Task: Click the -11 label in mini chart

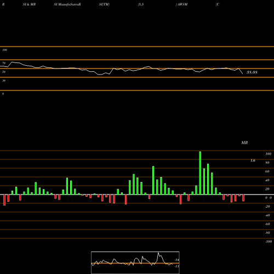Action: coord(177,266)
